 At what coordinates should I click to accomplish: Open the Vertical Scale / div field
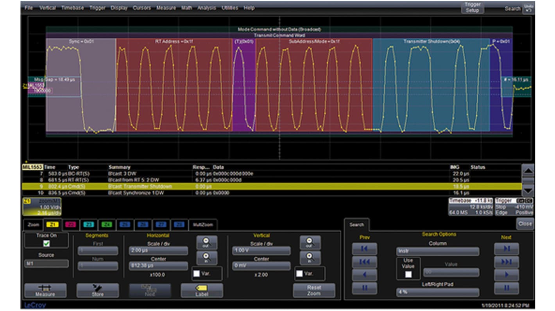(x=261, y=251)
